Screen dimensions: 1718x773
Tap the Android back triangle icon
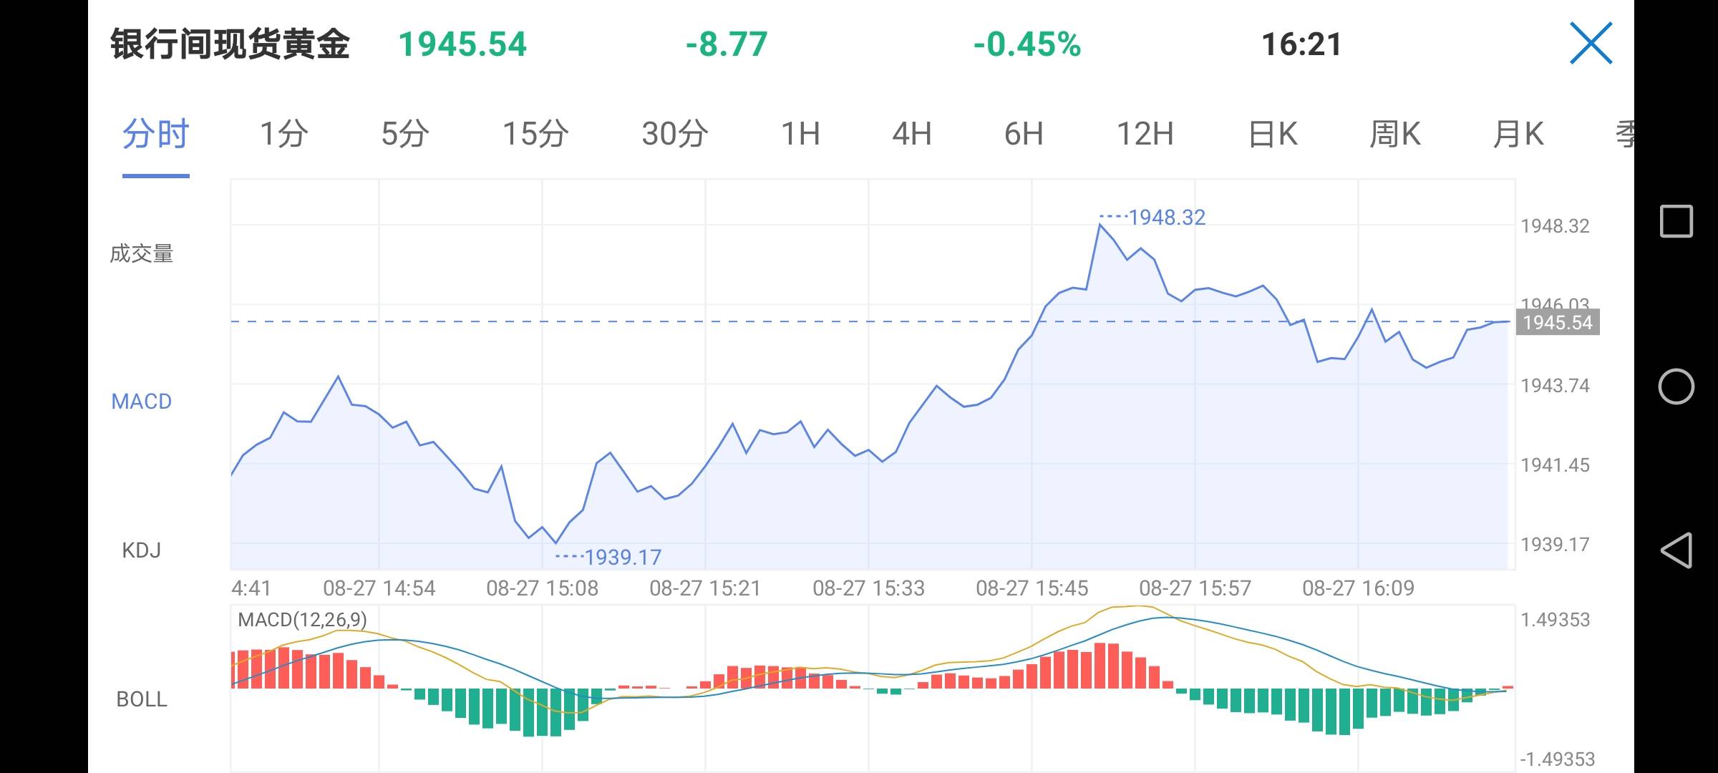1676,550
